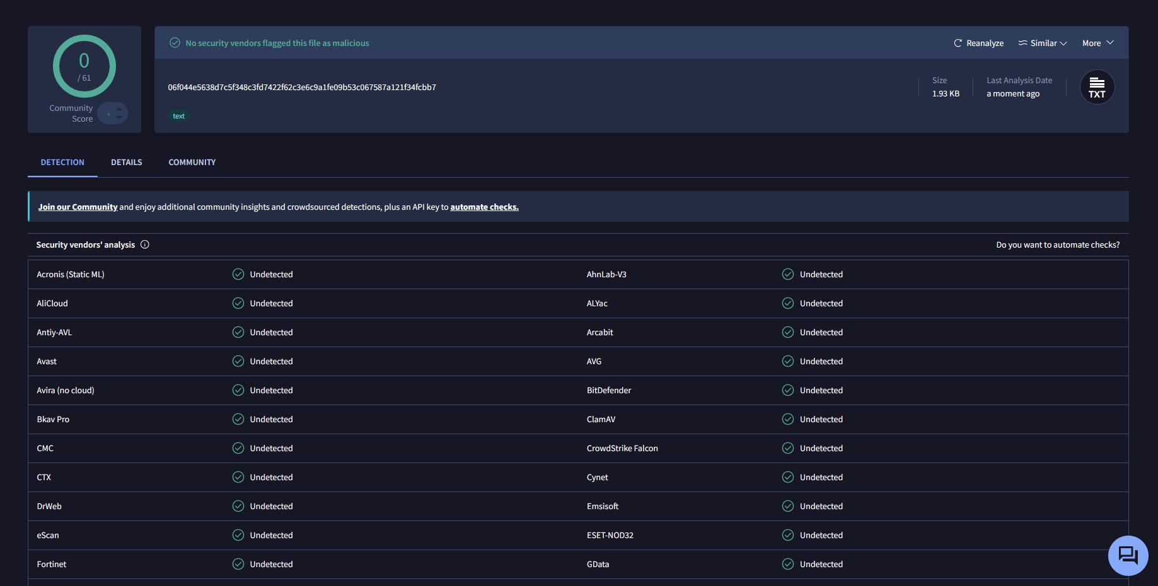Open the chat support bubble icon
Image resolution: width=1158 pixels, height=586 pixels.
point(1128,555)
